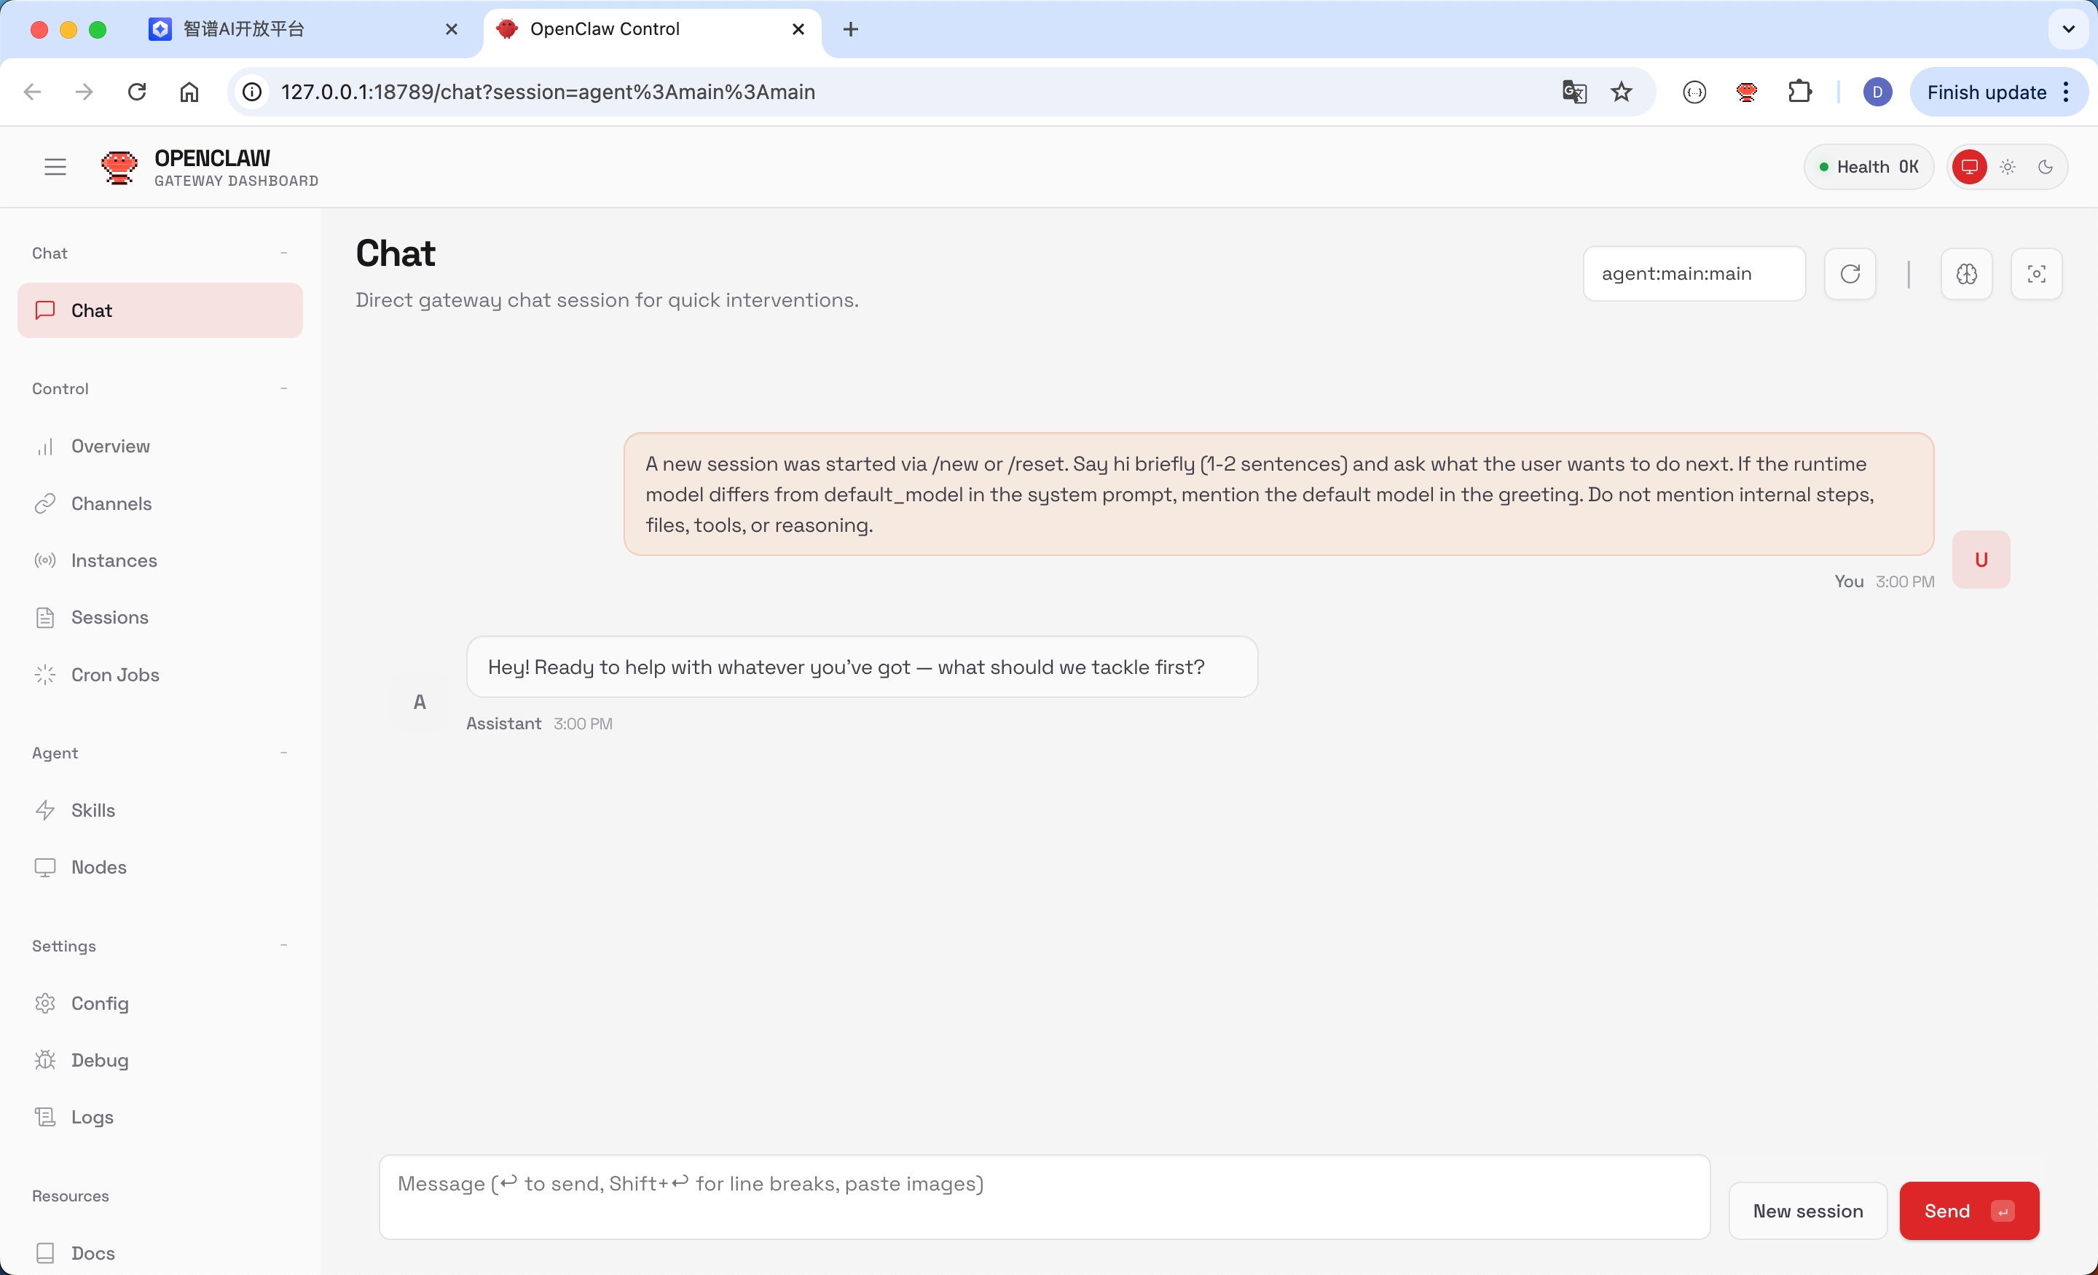Collapse the Control section
This screenshot has height=1275, width=2098.
[284, 388]
